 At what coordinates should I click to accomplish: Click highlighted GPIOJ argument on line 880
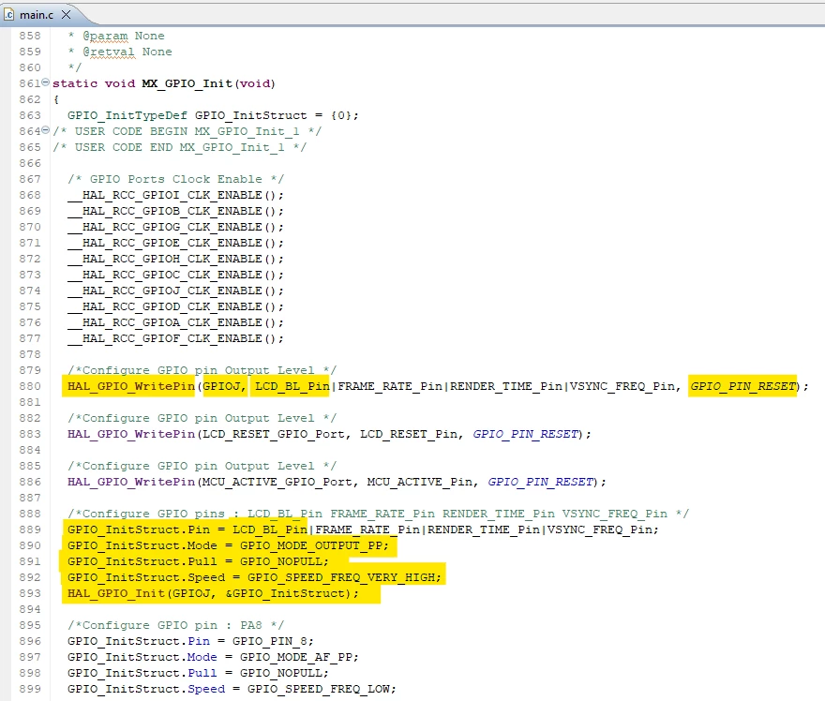(x=221, y=386)
